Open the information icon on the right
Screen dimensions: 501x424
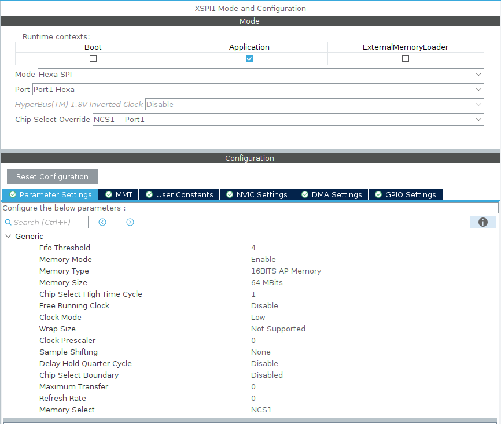click(x=482, y=222)
